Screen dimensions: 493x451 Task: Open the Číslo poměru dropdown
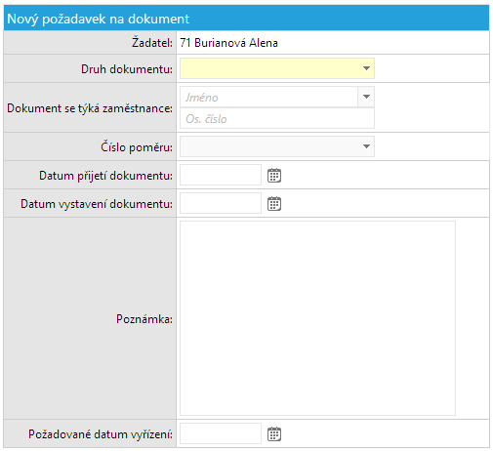(x=277, y=146)
